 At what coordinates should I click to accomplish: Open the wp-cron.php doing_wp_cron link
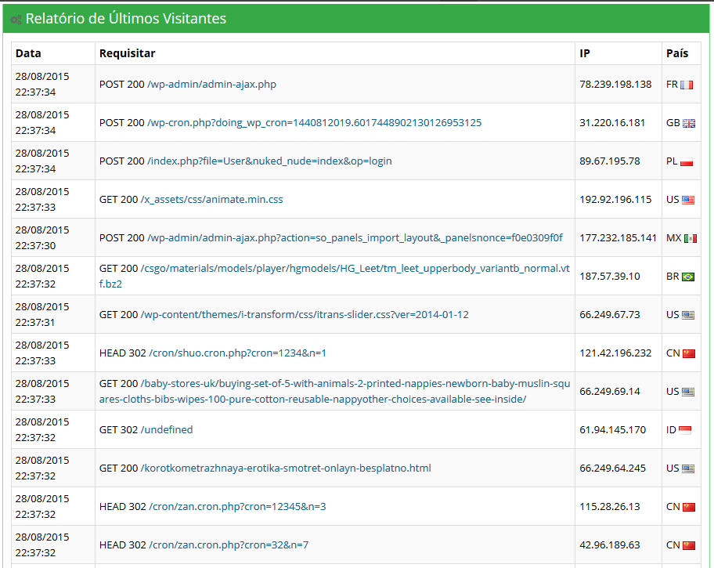pos(314,123)
